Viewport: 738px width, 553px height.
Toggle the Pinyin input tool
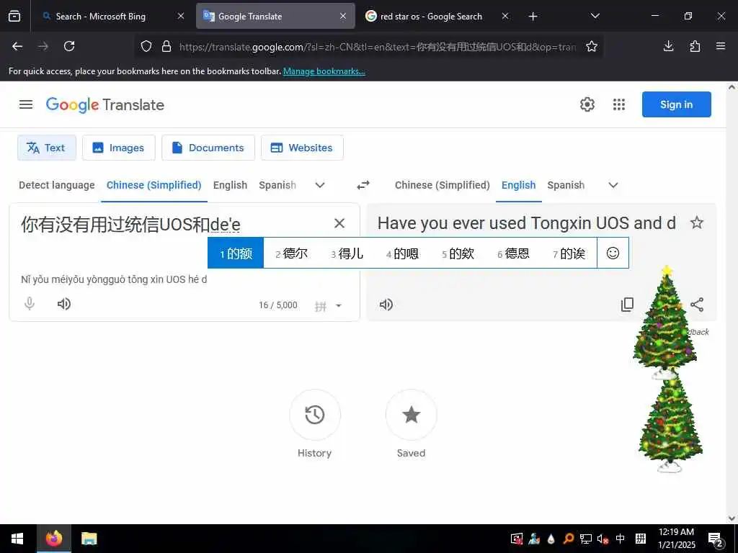coord(321,307)
